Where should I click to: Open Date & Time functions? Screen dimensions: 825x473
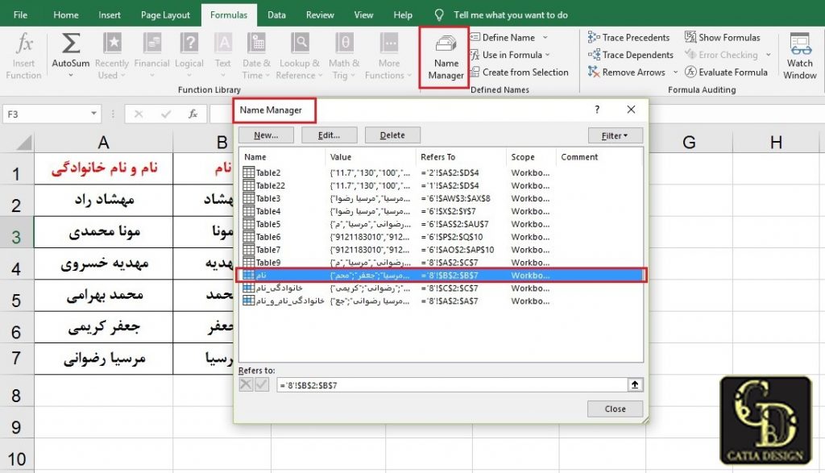pos(256,56)
